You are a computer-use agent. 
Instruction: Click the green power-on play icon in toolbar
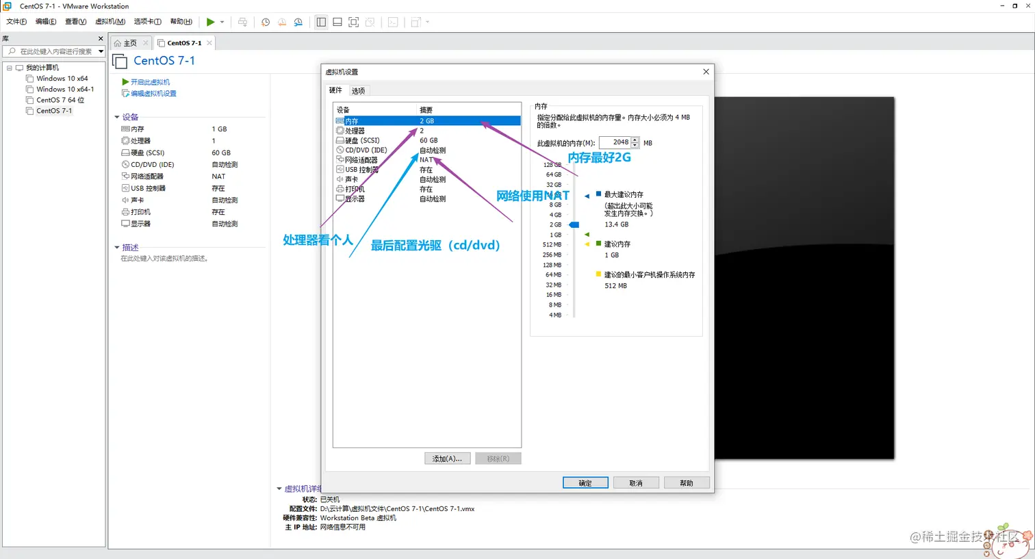point(211,22)
